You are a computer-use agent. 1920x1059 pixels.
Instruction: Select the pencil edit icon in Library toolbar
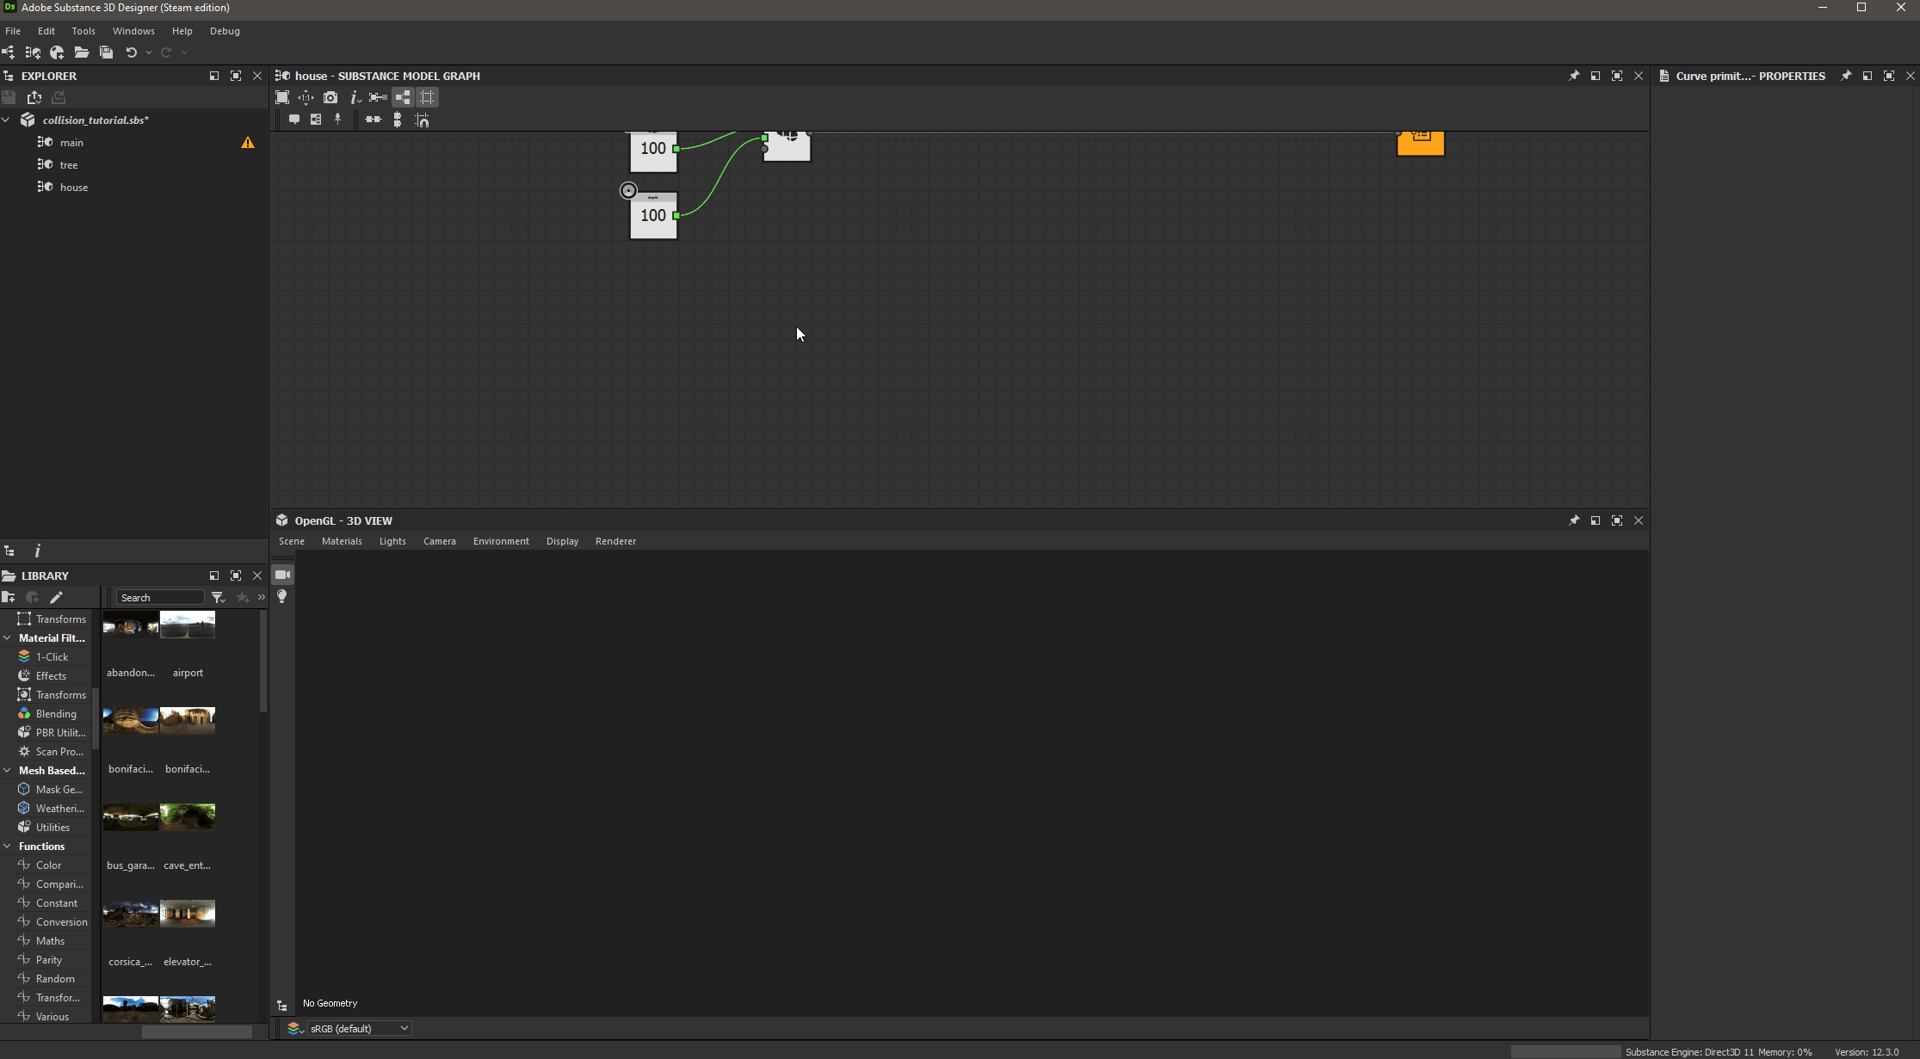pyautogui.click(x=57, y=597)
